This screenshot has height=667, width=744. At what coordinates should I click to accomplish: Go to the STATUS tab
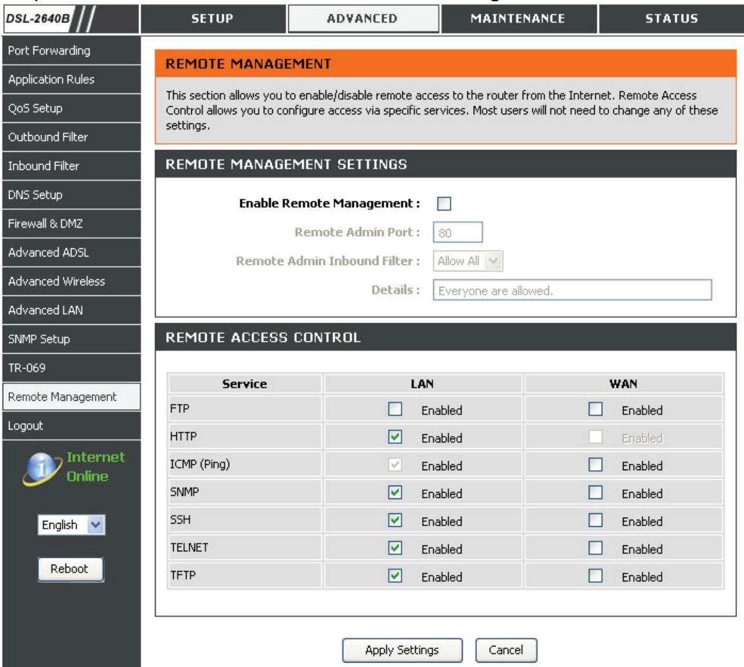[671, 19]
